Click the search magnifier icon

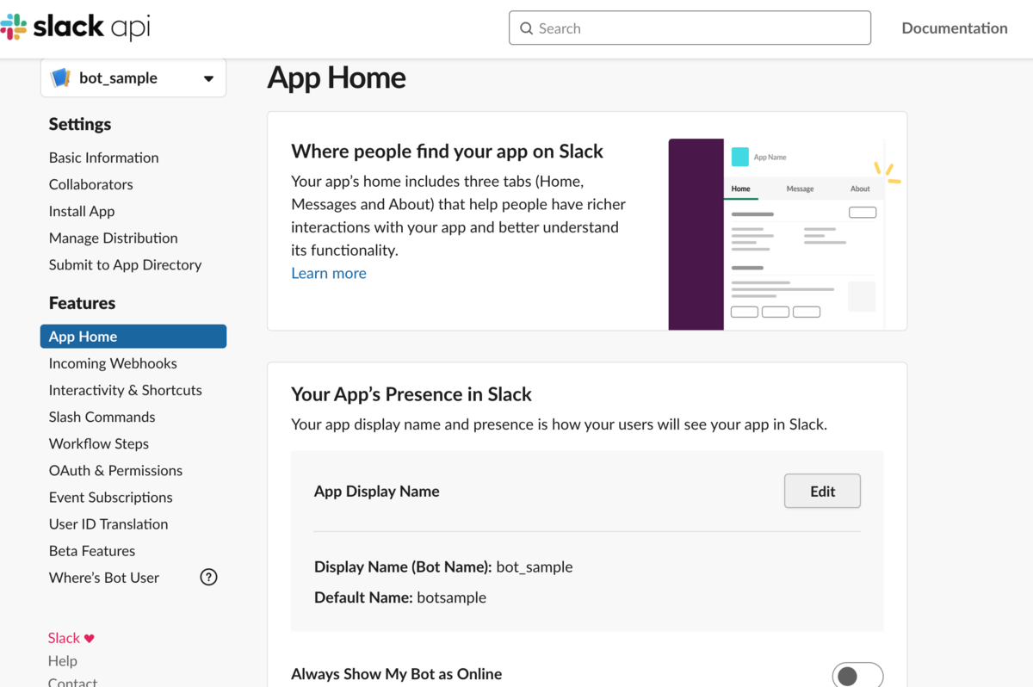(527, 28)
